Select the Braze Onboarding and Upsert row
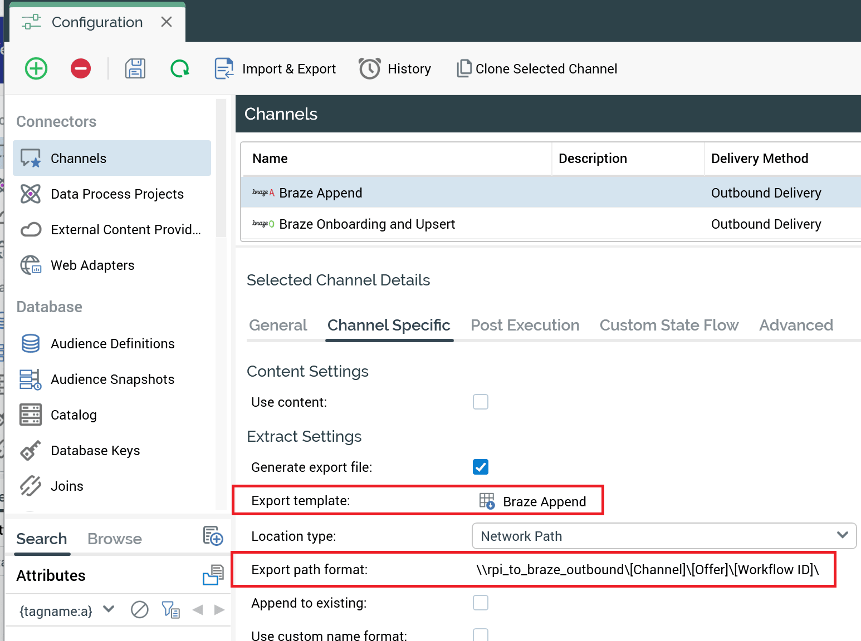This screenshot has width=861, height=641. pos(367,224)
